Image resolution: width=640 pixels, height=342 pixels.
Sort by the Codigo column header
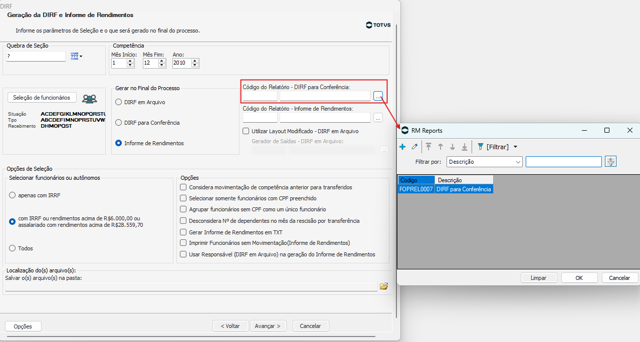[416, 180]
